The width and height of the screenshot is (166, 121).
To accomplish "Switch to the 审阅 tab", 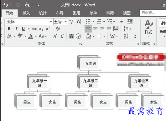I will (x=110, y=13).
